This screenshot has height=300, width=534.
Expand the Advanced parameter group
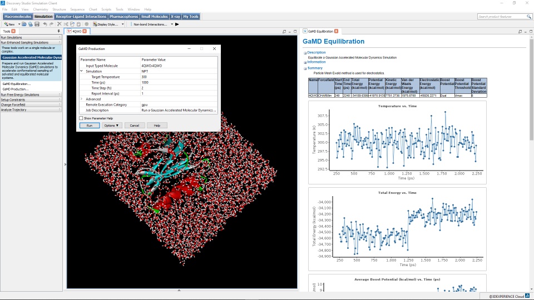(82, 99)
